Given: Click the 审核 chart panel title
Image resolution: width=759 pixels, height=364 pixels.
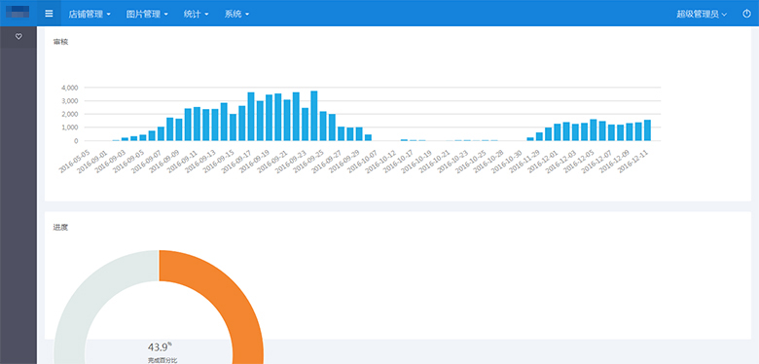Looking at the screenshot, I should pos(61,42).
